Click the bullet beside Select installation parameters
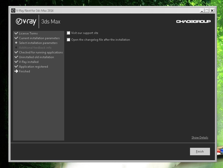 [16, 43]
